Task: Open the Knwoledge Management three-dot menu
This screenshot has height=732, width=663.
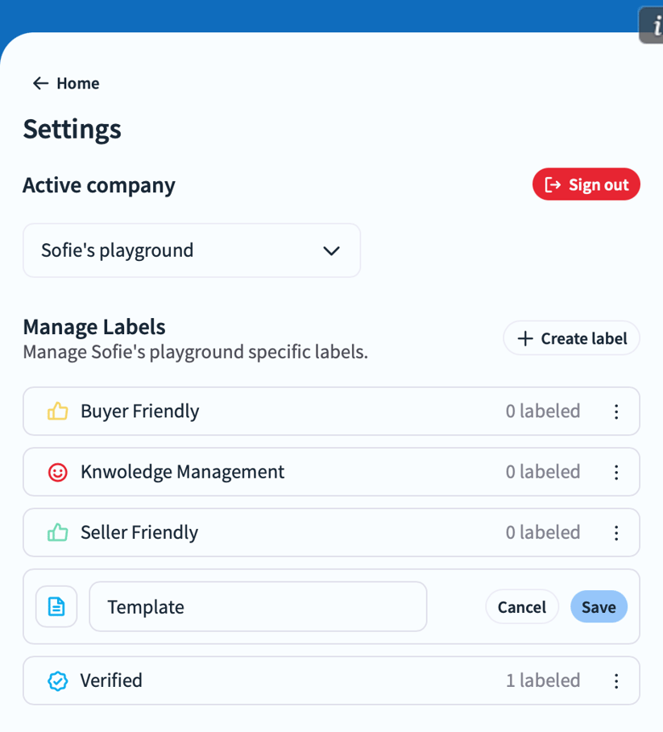Action: point(616,472)
